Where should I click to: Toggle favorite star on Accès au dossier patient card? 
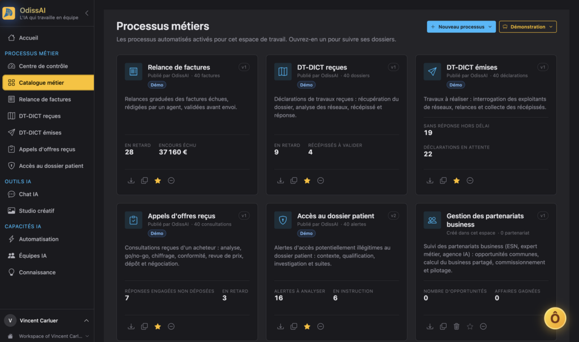[x=307, y=327]
